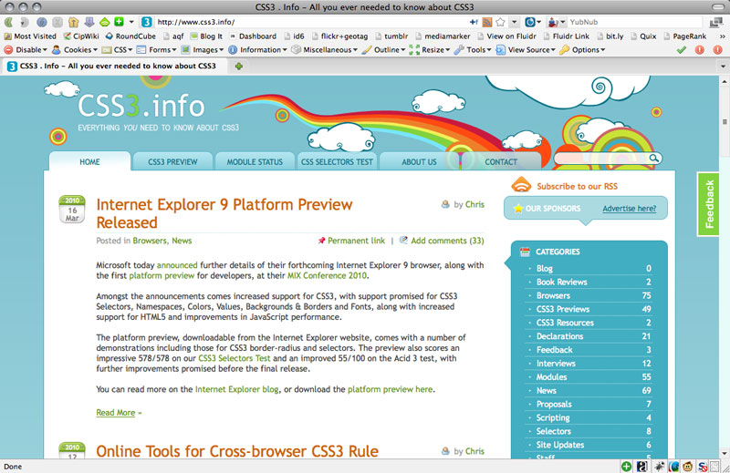Screen dimensions: 730x473
Task: Open the new tab button beside tab
Action: (x=239, y=66)
